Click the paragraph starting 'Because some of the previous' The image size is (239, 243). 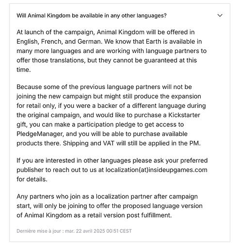[x=111, y=115]
